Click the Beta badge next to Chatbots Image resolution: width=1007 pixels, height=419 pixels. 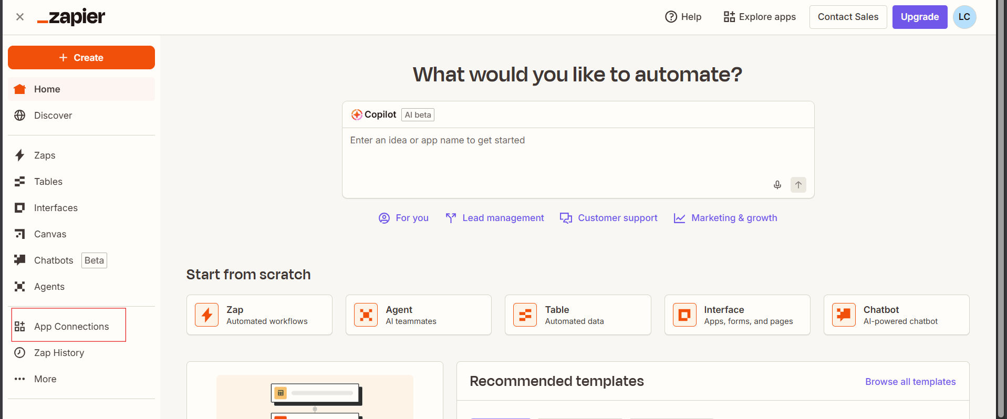click(x=94, y=260)
